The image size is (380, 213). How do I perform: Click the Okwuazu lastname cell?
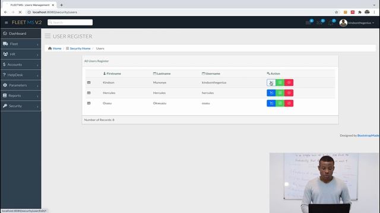coord(160,104)
